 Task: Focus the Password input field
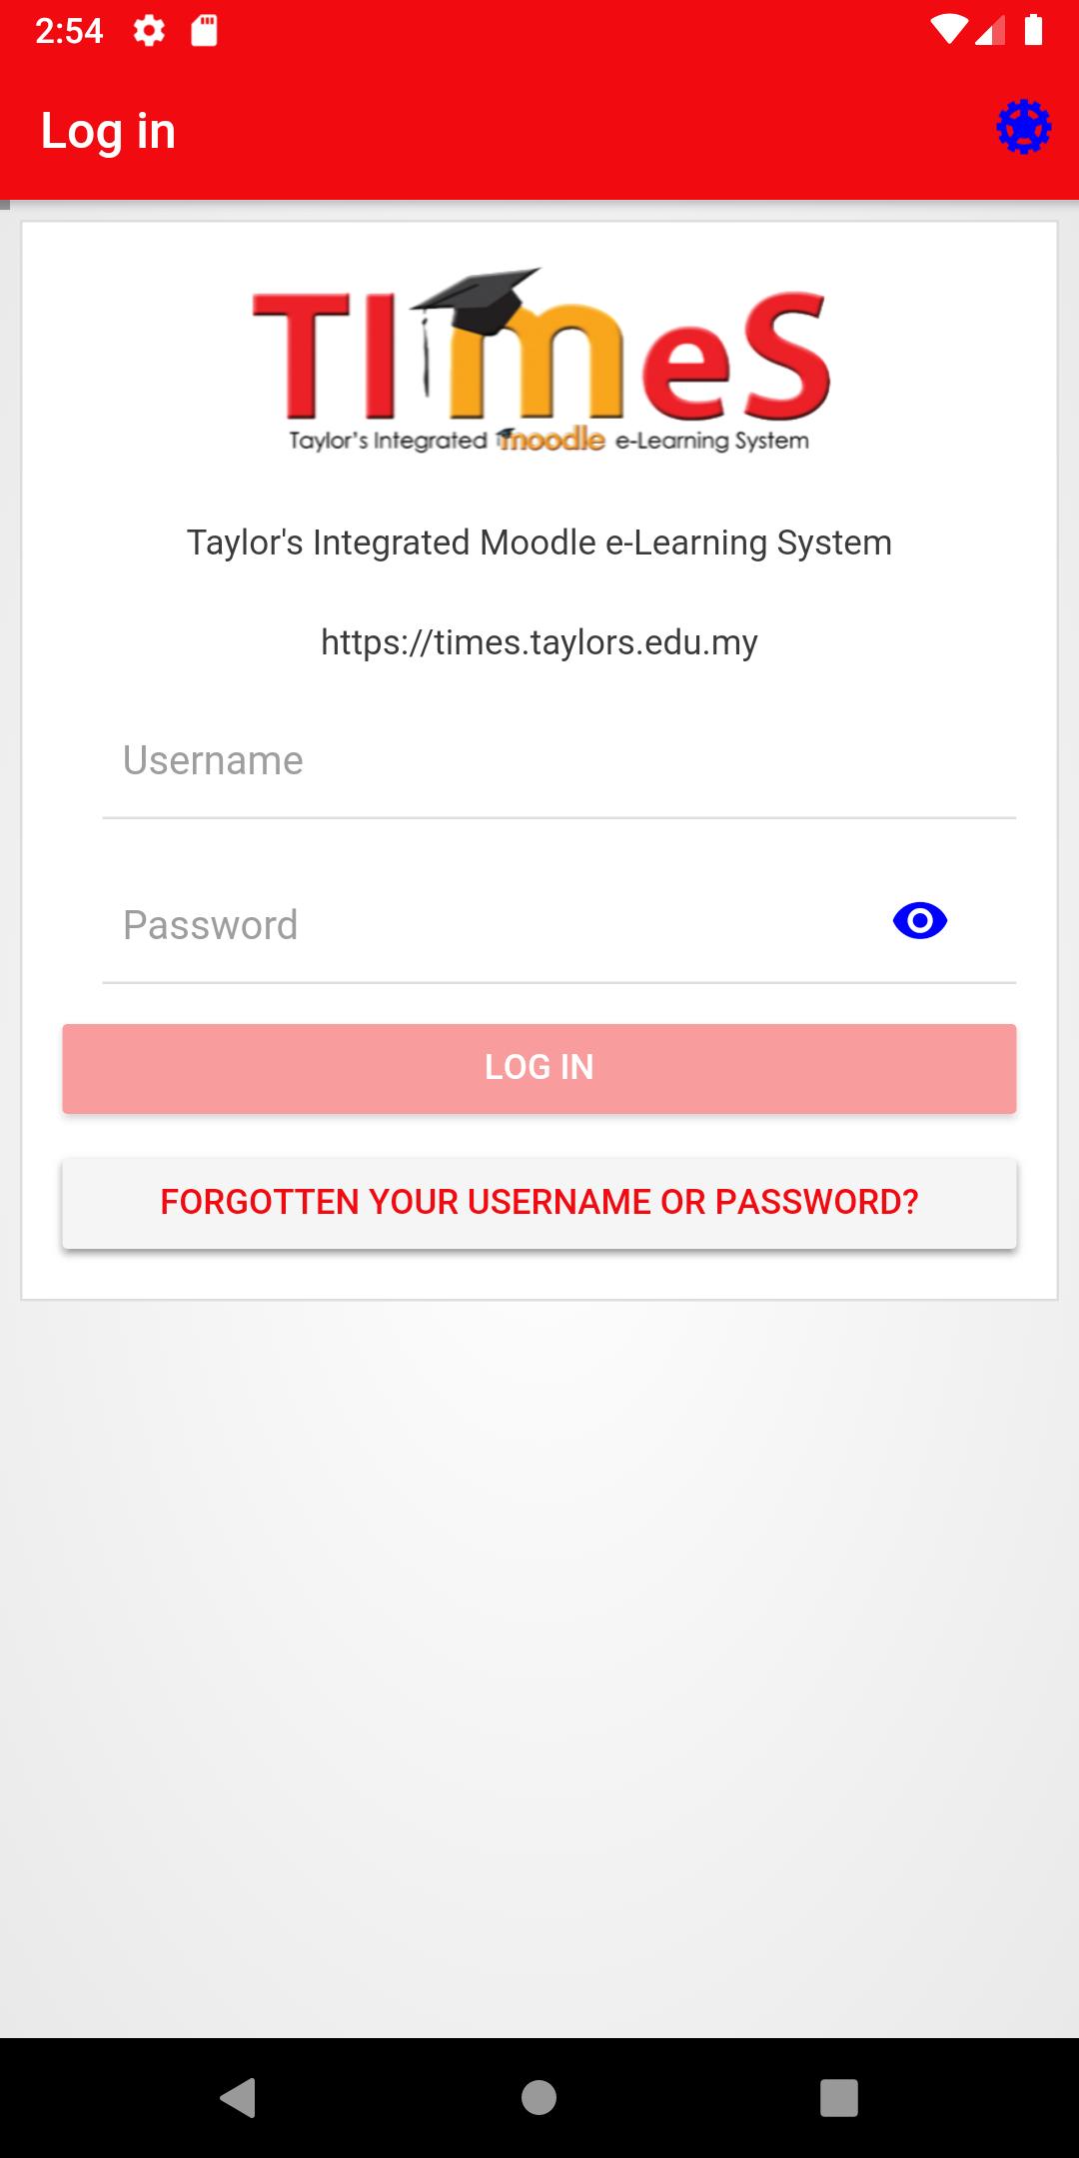coord(490,925)
